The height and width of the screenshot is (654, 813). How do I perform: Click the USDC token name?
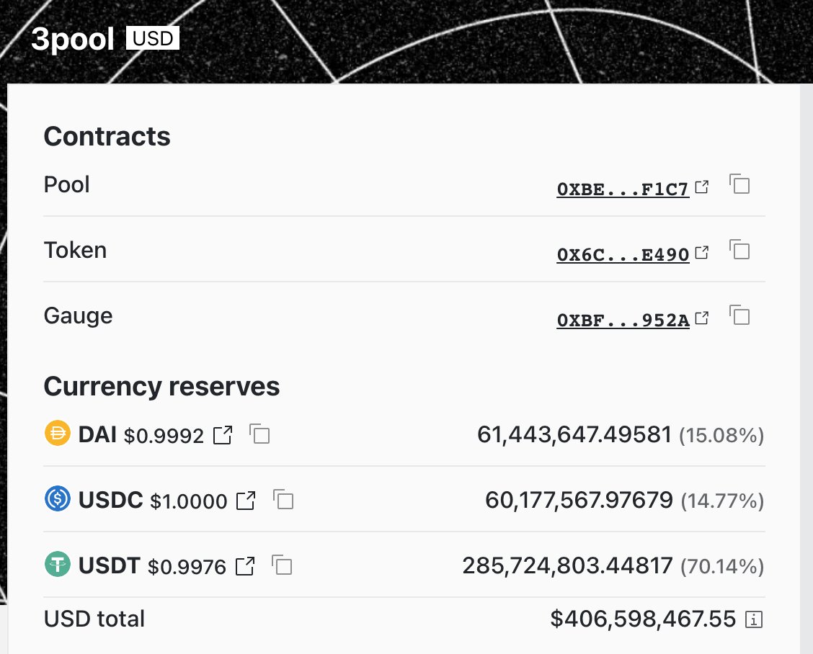(110, 500)
